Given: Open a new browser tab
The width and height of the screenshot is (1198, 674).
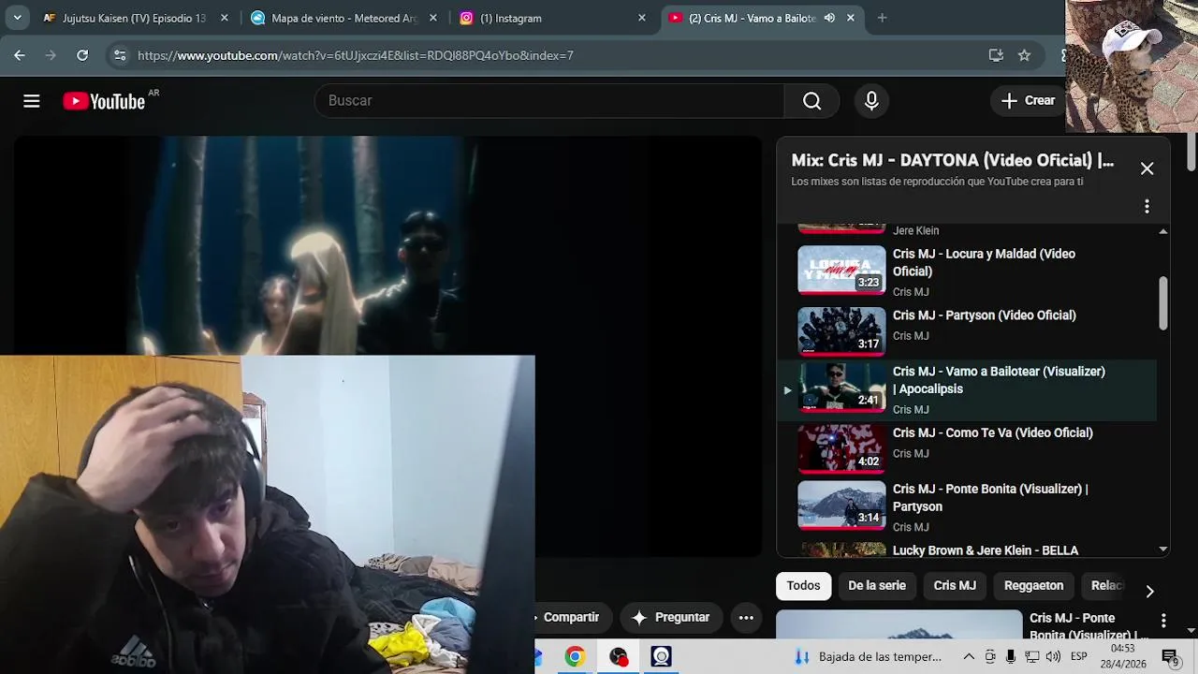Looking at the screenshot, I should click(882, 18).
